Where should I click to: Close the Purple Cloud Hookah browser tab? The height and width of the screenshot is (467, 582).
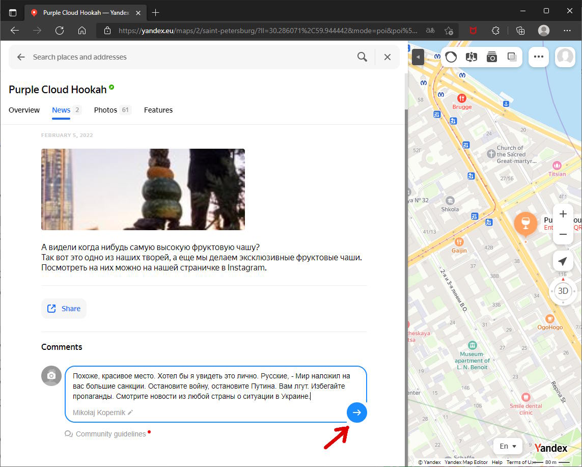(138, 13)
